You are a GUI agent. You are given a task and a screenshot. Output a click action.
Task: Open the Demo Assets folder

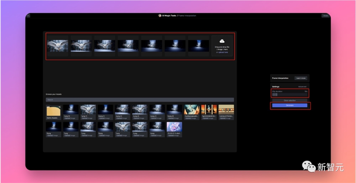tap(54, 112)
